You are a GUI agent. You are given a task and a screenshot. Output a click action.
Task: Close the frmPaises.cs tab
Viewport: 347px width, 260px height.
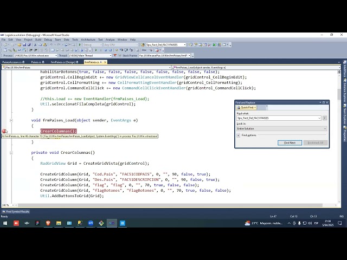click(x=105, y=62)
